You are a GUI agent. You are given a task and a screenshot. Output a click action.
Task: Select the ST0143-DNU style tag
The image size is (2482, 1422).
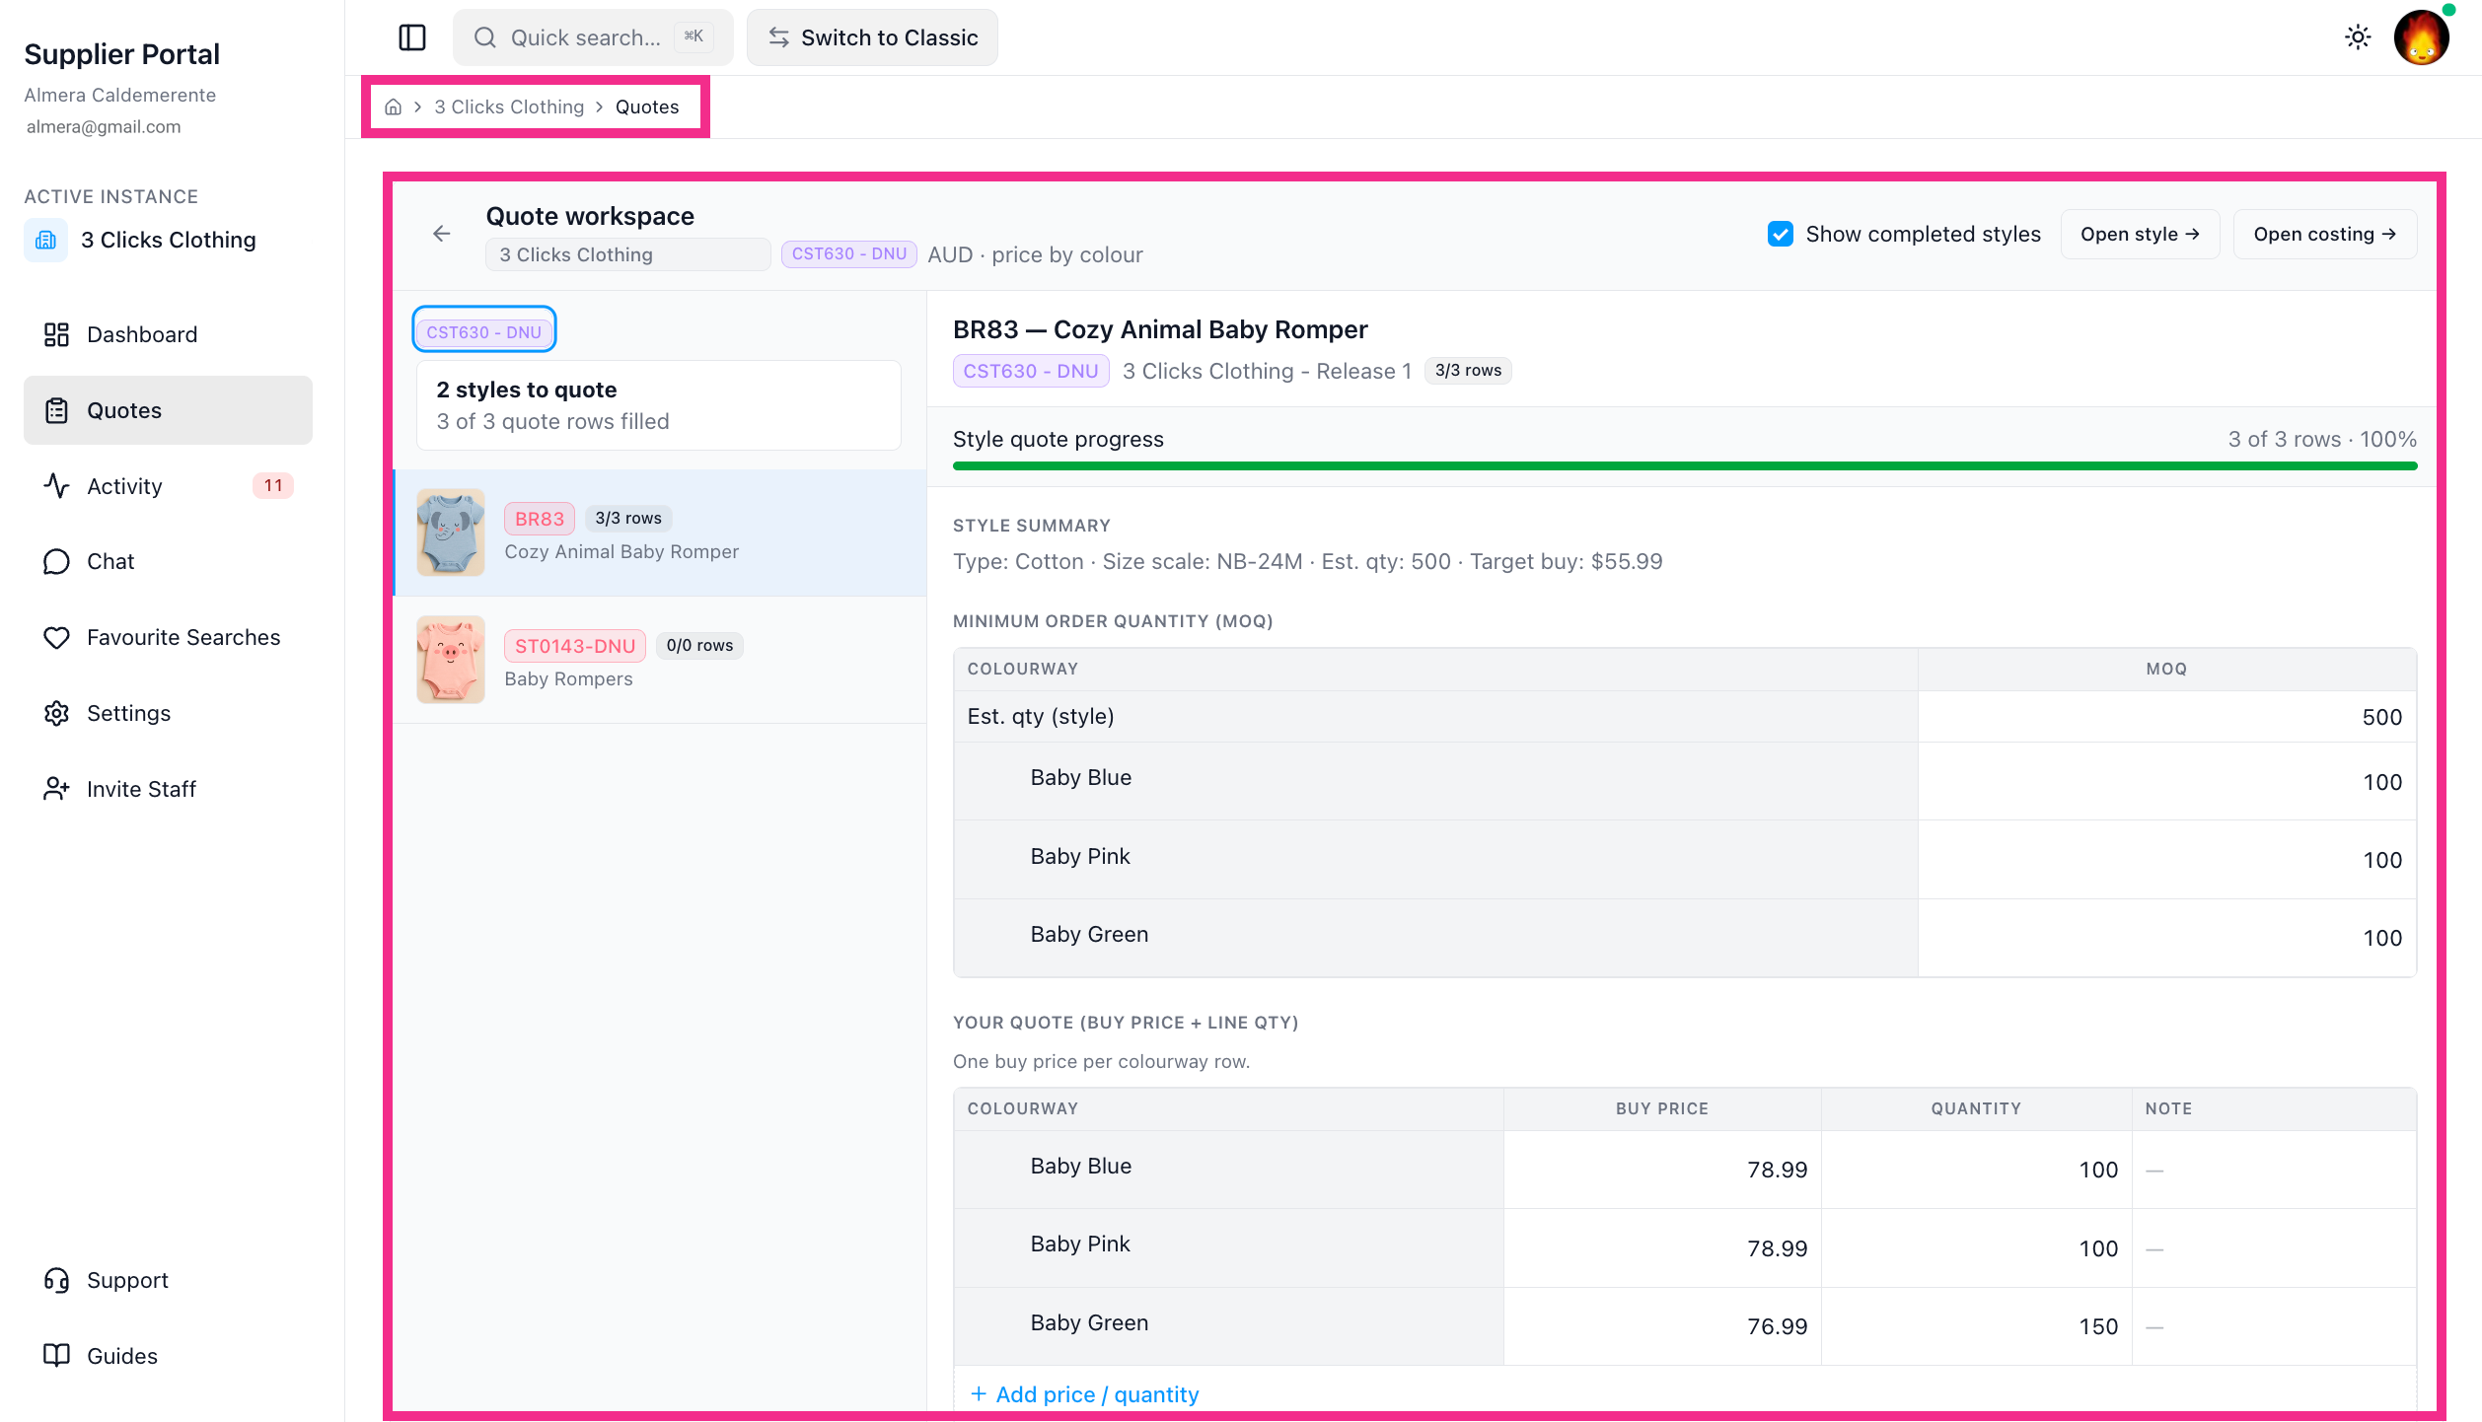pos(575,646)
